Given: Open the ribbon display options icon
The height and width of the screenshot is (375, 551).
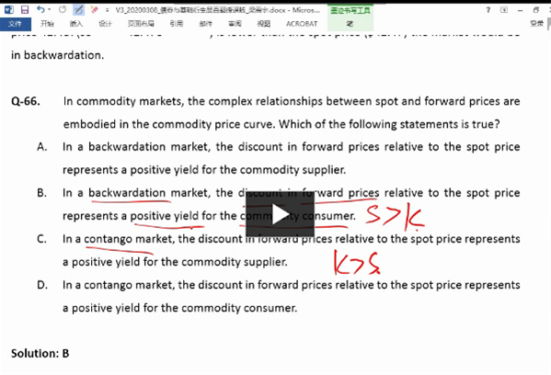Looking at the screenshot, I should coord(504,10).
